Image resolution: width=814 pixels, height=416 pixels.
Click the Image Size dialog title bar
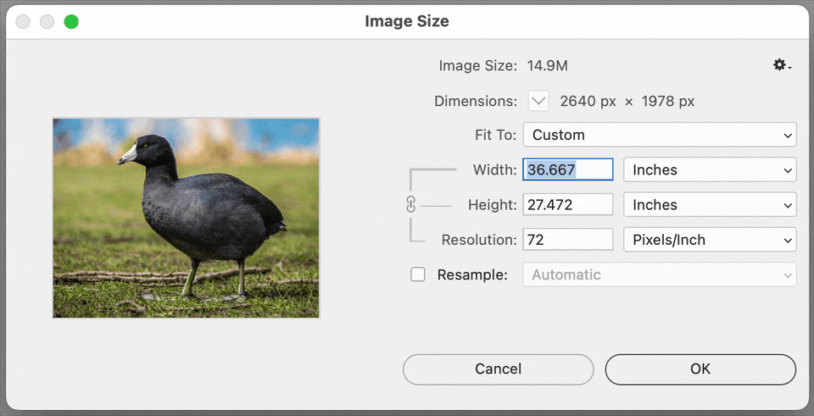point(407,21)
